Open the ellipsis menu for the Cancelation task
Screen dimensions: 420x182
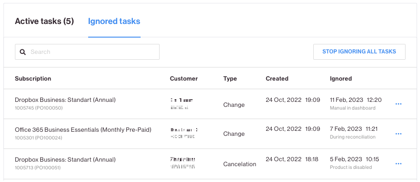click(398, 164)
